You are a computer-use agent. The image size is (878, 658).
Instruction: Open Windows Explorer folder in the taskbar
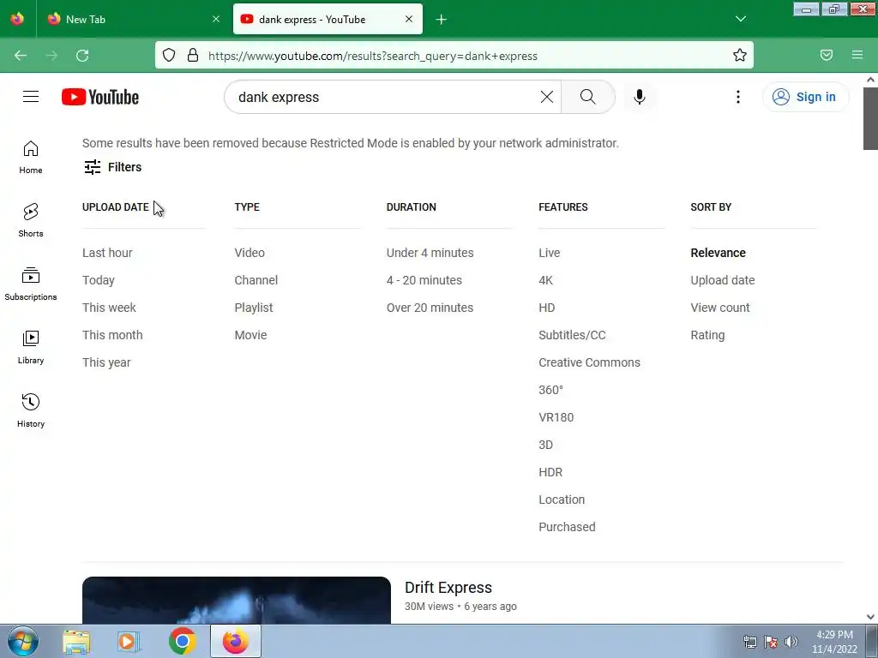pyautogui.click(x=76, y=642)
